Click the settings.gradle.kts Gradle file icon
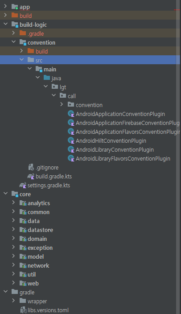 pyautogui.click(x=23, y=185)
